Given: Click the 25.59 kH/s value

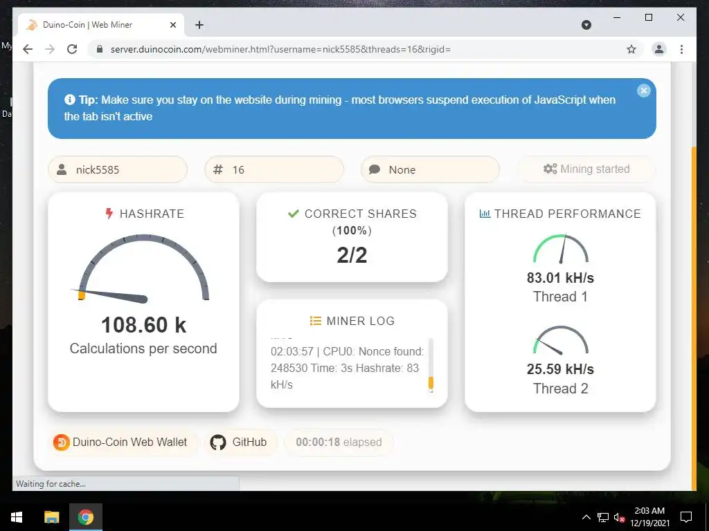Looking at the screenshot, I should coord(560,369).
